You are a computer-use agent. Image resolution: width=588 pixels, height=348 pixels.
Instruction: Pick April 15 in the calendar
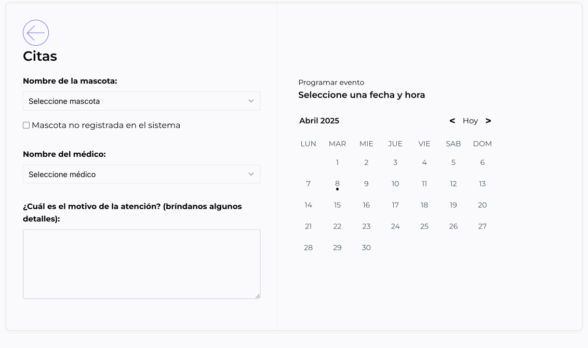[x=337, y=205]
